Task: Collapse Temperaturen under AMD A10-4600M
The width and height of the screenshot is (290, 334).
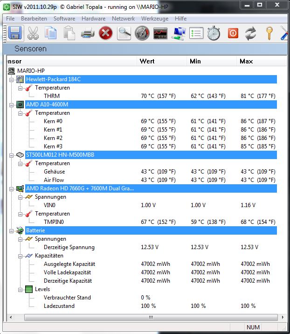Action: 20,113
